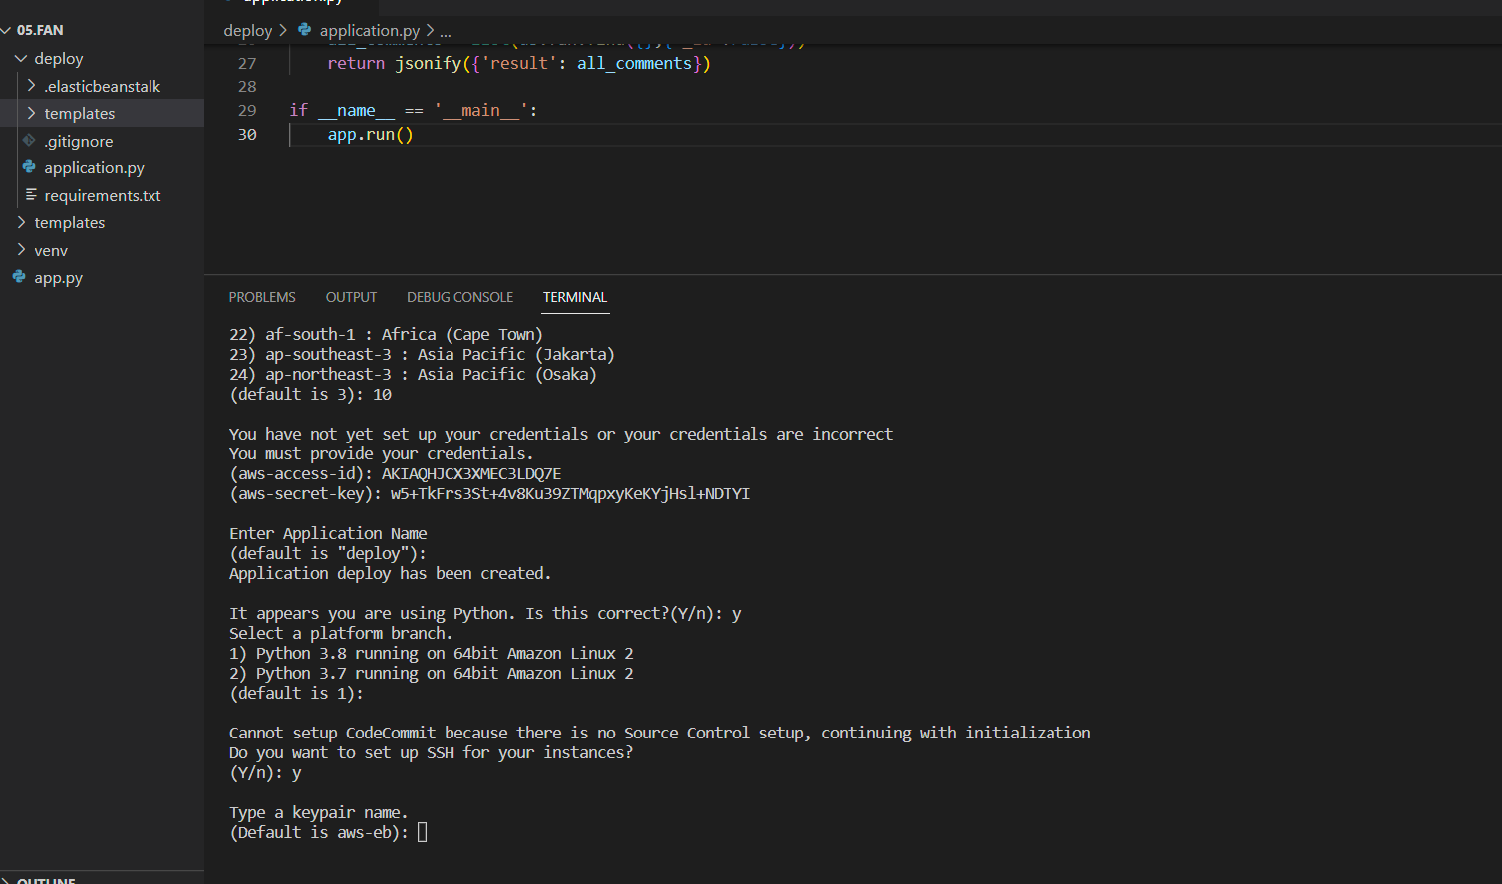The width and height of the screenshot is (1502, 884).
Task: Click 'Select a platform branch.' terminal line
Action: pos(341,633)
